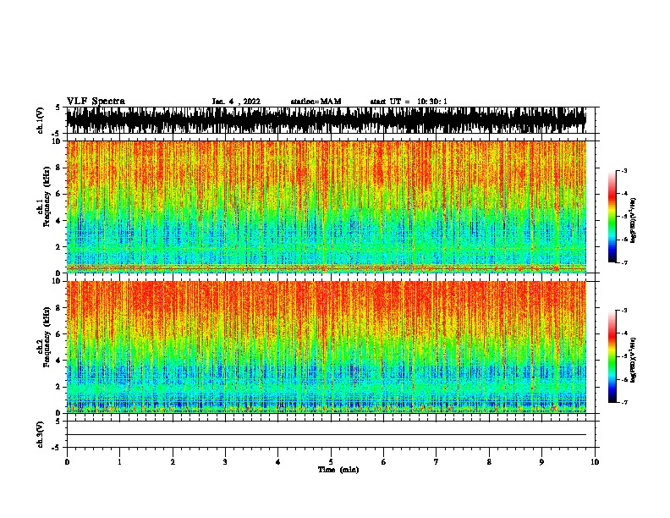Click the time axis tick label "9"

coord(541,461)
